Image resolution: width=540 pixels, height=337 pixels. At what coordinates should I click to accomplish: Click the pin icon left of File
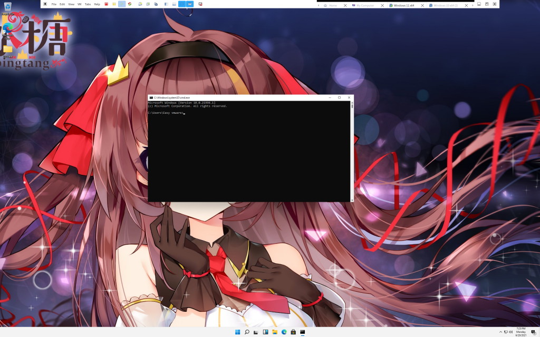pos(45,4)
